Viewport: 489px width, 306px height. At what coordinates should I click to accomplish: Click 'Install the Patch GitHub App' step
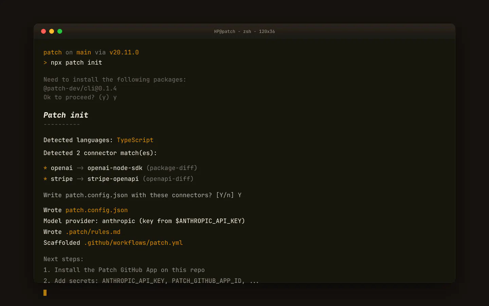[x=124, y=270]
